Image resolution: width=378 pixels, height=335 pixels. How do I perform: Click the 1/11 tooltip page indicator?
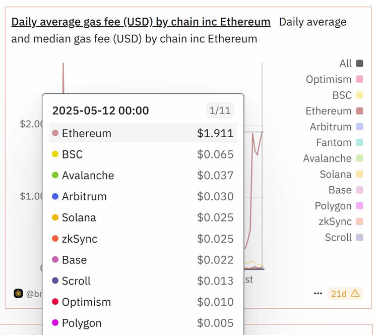click(220, 110)
